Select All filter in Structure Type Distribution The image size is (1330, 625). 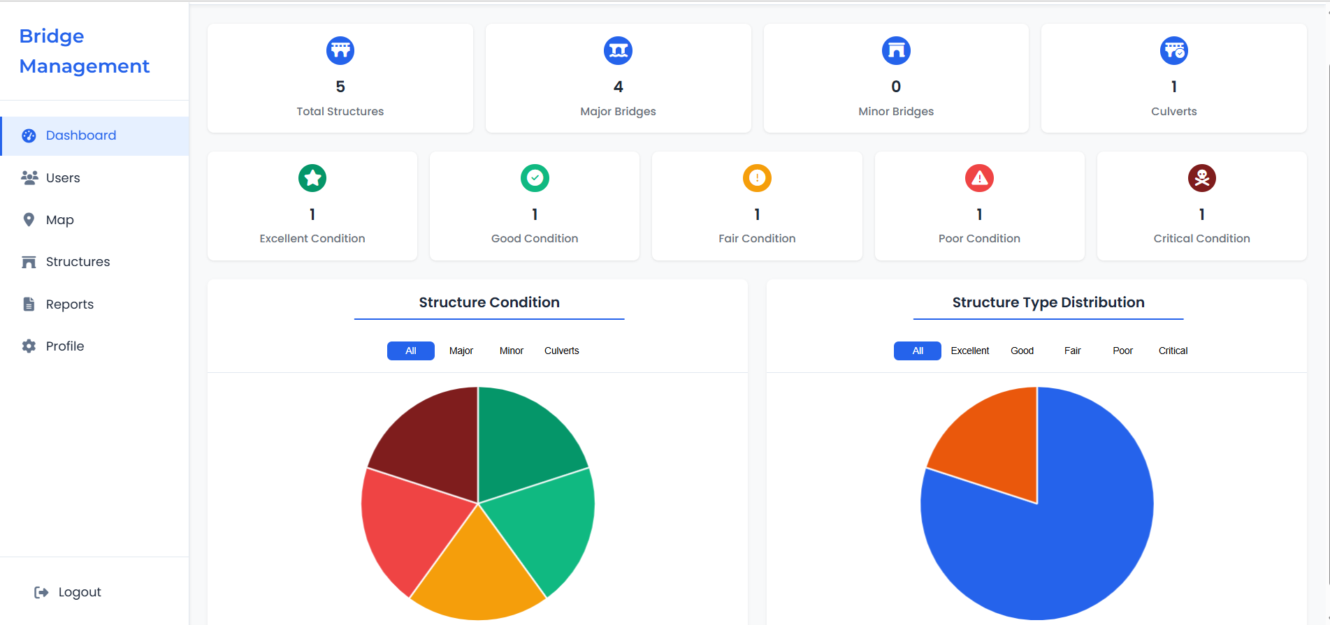[x=918, y=351]
